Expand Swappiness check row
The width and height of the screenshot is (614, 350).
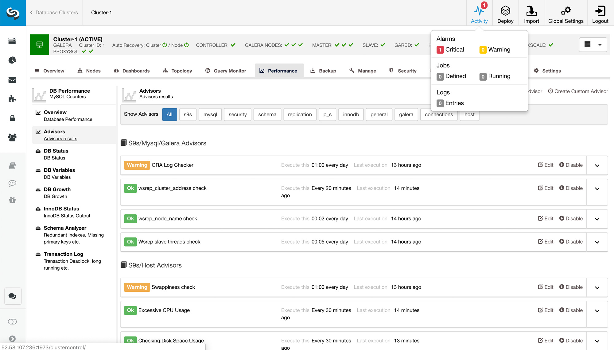pyautogui.click(x=597, y=287)
